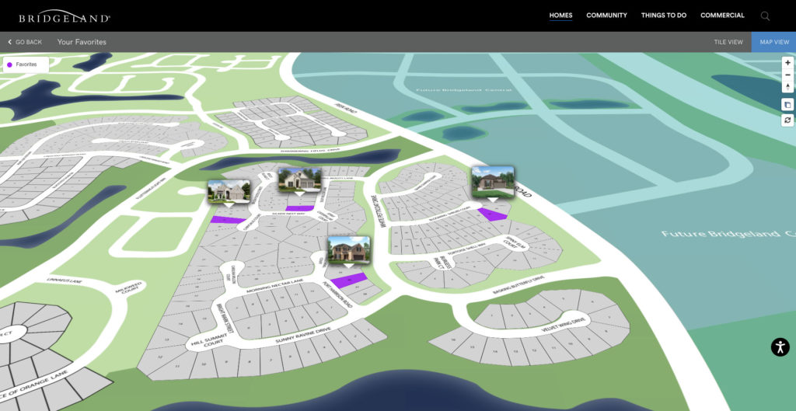This screenshot has width=796, height=411.
Task: Select purple lot near Blooming Shrubs Court
Action: click(x=492, y=214)
